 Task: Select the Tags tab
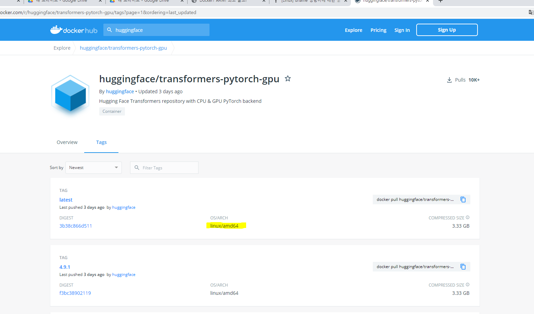pos(101,142)
